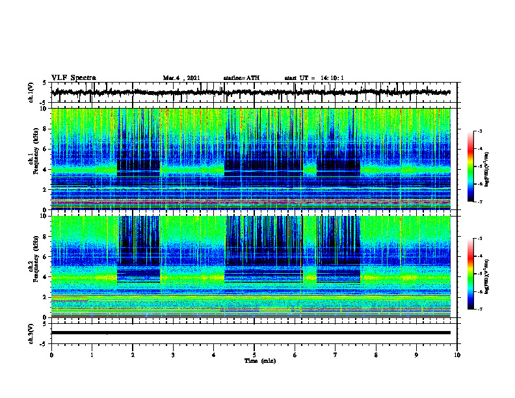This screenshot has width=515, height=398.
Task: Click the "4" frequency tick of ch.2 spectrogram
Action: click(46, 277)
